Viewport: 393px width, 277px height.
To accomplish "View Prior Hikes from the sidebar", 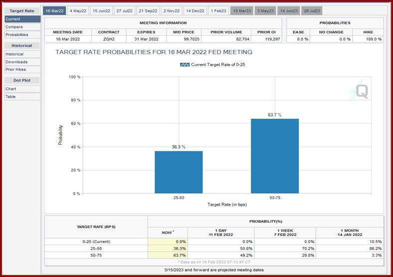I will coord(22,69).
